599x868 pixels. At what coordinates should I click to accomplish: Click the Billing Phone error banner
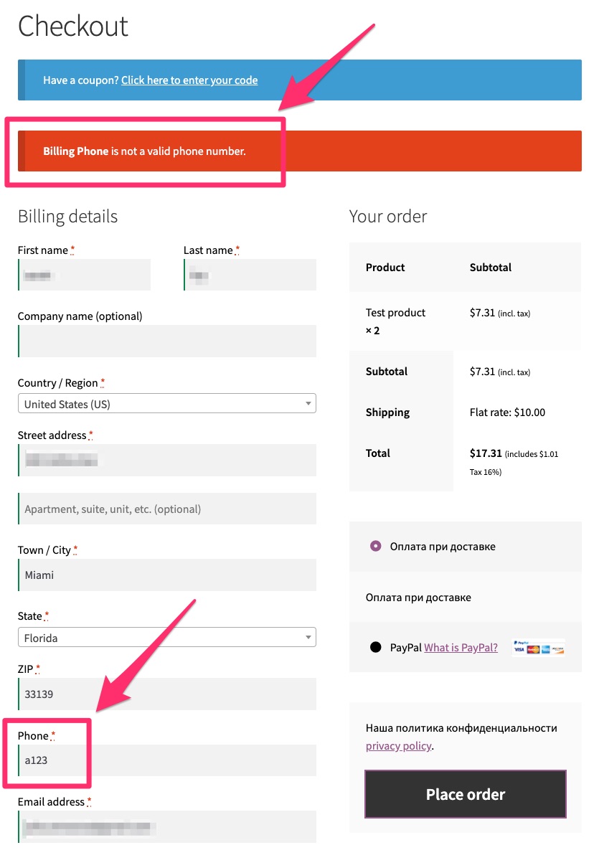click(299, 151)
